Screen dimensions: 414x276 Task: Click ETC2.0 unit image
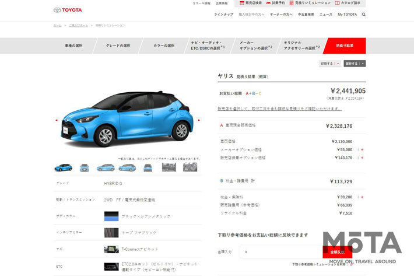[111, 267]
